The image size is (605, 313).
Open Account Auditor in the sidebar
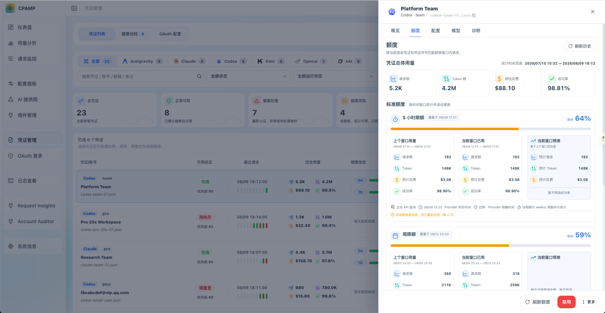[x=33, y=221]
